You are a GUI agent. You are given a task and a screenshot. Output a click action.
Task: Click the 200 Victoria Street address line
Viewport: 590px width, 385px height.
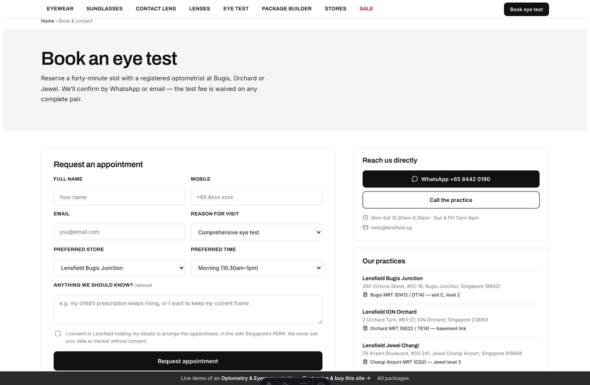pyautogui.click(x=431, y=286)
